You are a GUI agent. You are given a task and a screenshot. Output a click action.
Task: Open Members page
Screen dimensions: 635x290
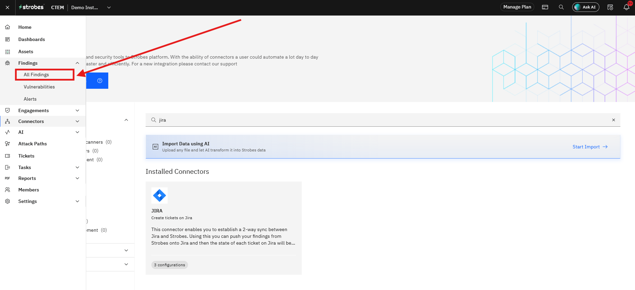(29, 190)
